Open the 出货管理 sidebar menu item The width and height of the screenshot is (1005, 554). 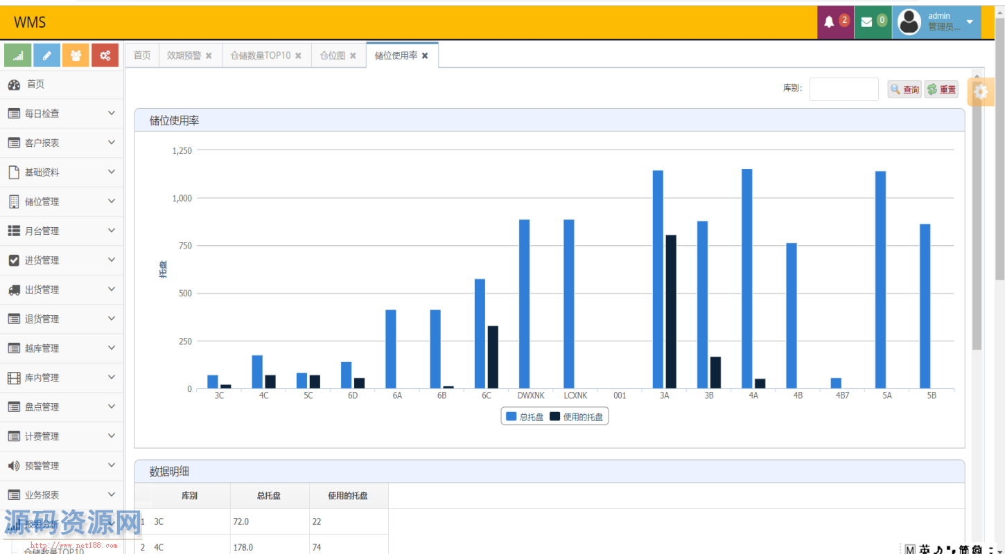tap(62, 289)
